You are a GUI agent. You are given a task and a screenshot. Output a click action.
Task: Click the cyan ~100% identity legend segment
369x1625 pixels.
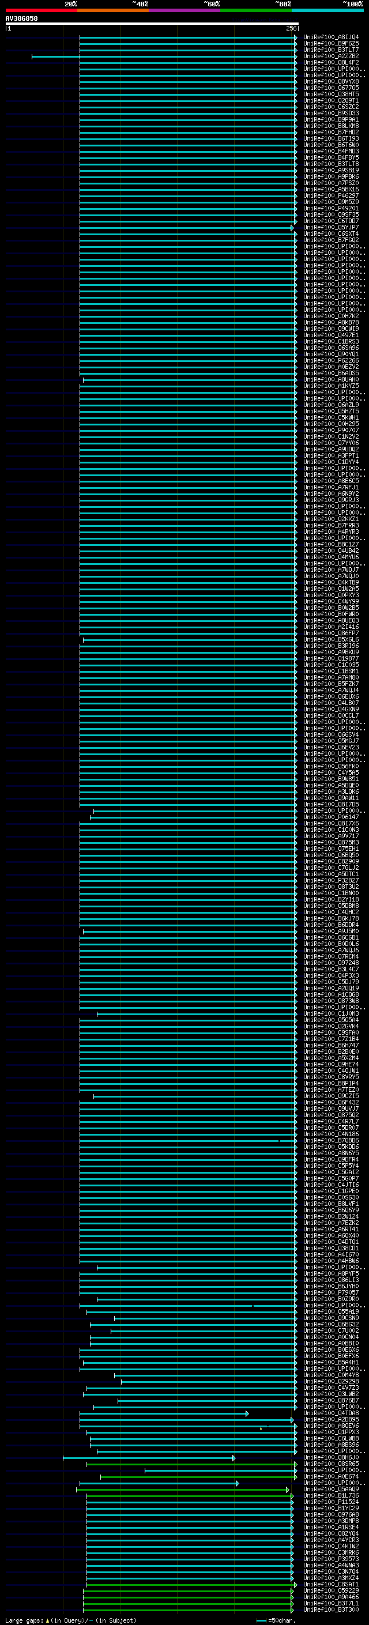point(328,11)
